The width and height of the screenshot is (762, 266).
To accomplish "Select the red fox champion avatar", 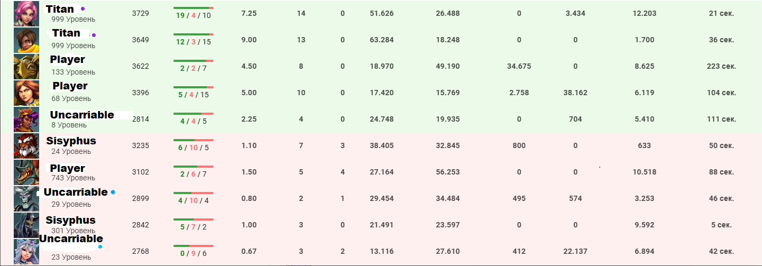I will point(26,145).
